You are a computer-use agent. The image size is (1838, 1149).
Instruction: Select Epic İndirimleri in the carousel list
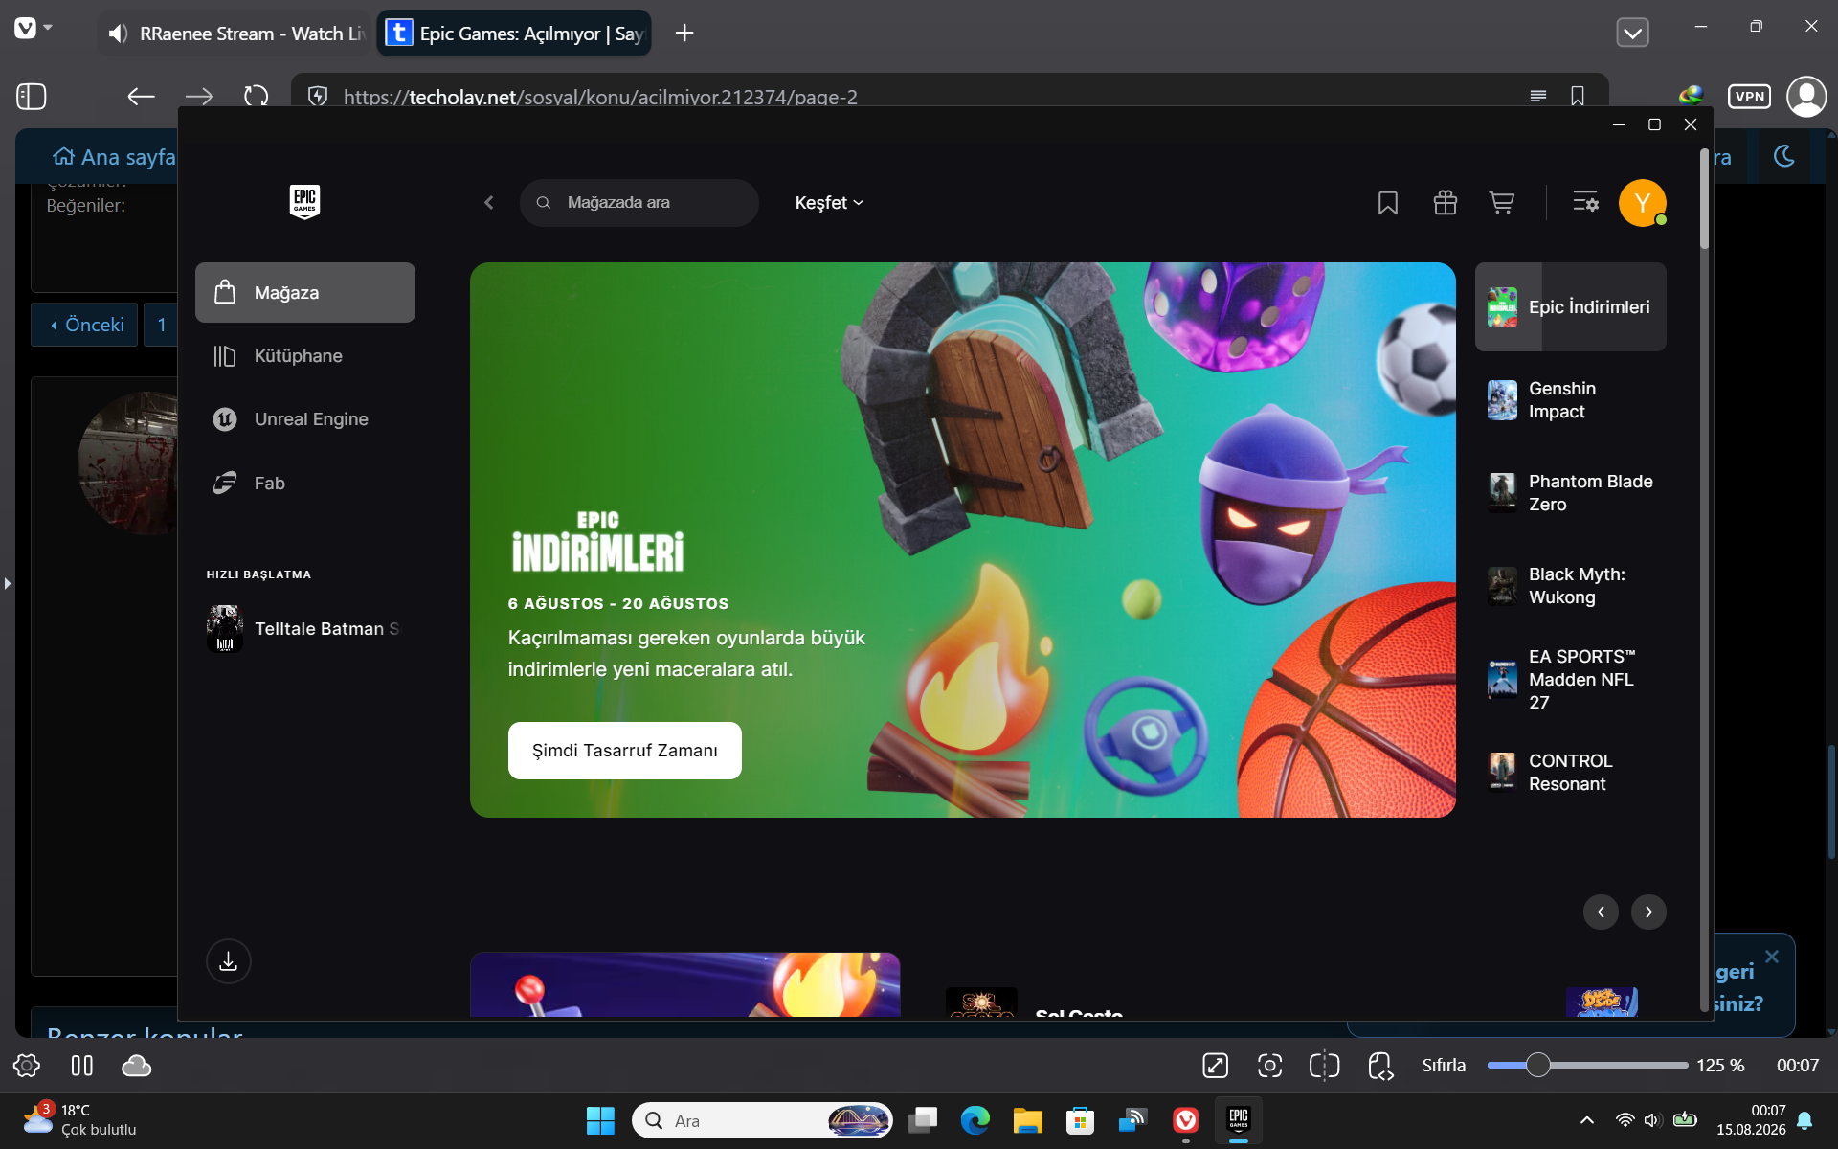point(1570,307)
